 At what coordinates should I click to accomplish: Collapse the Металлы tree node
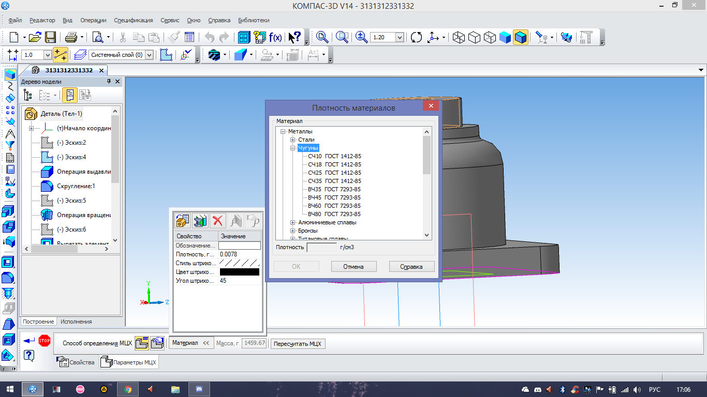pos(283,131)
